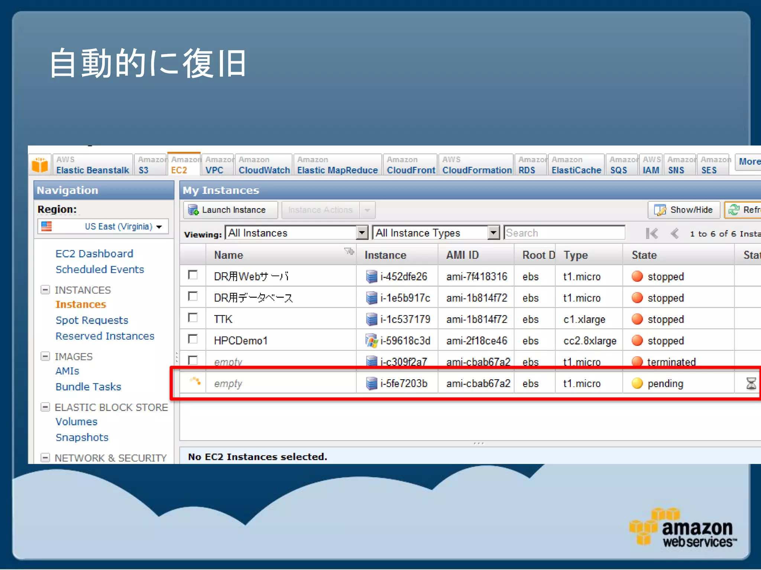Image resolution: width=761 pixels, height=570 pixels.
Task: Click the HPCDemo1 Windows instance icon
Action: pos(371,341)
